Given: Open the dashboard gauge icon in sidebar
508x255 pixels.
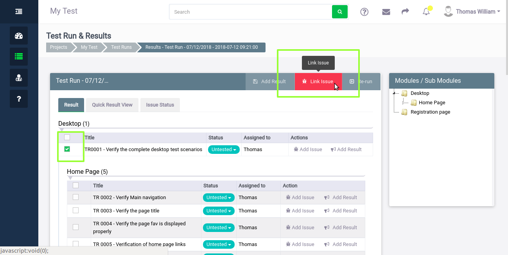Looking at the screenshot, I should [x=19, y=36].
